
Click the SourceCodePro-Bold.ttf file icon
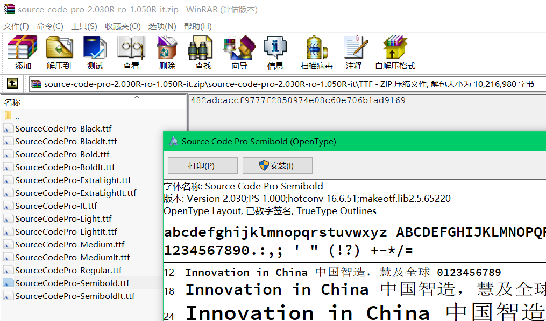[x=8, y=155]
